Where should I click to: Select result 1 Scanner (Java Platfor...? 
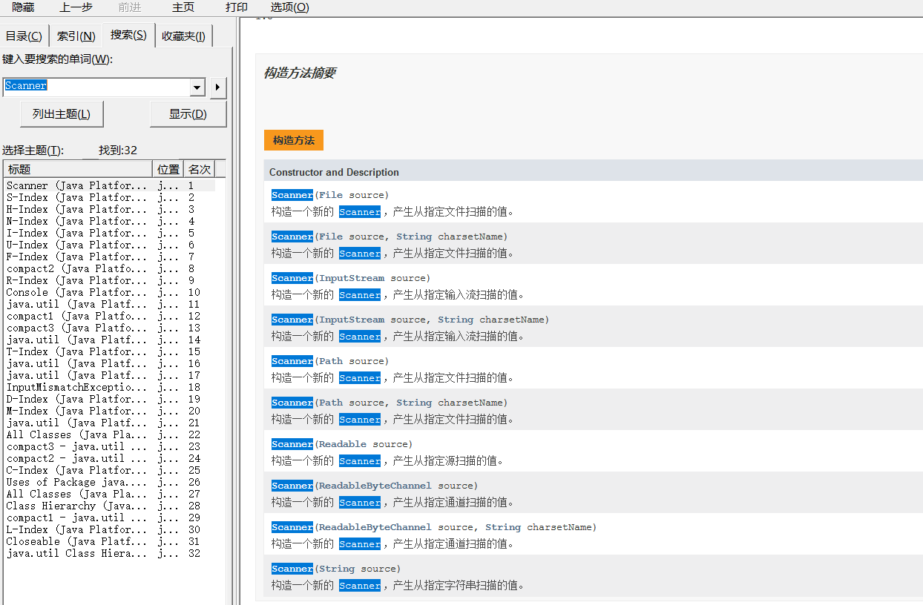(110, 185)
